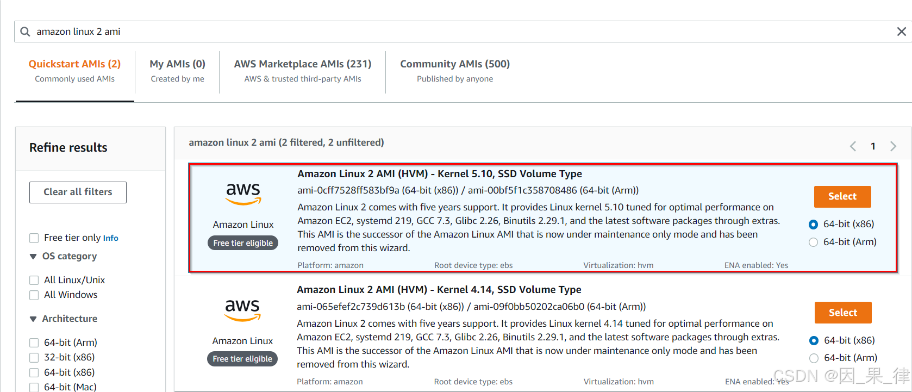Choose 64-bit (Arm) for Kernel 5.10 AMI
The width and height of the screenshot is (912, 392).
point(813,242)
